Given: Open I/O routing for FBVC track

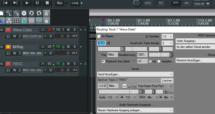Looking at the screenshot, I should (49, 64).
